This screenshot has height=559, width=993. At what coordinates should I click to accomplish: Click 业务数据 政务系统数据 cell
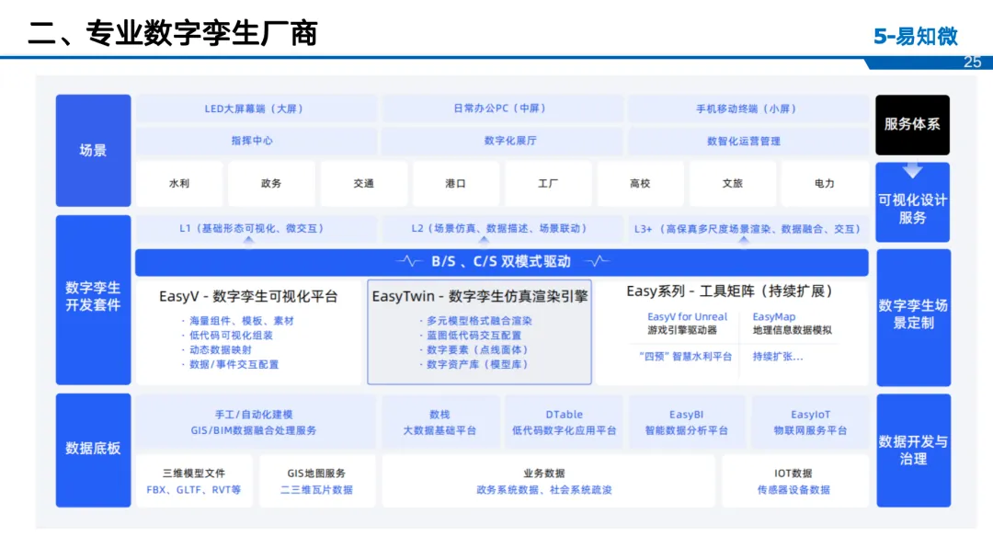[x=548, y=481]
